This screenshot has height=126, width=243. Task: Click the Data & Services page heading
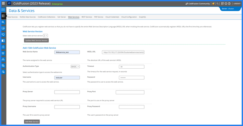21,11
